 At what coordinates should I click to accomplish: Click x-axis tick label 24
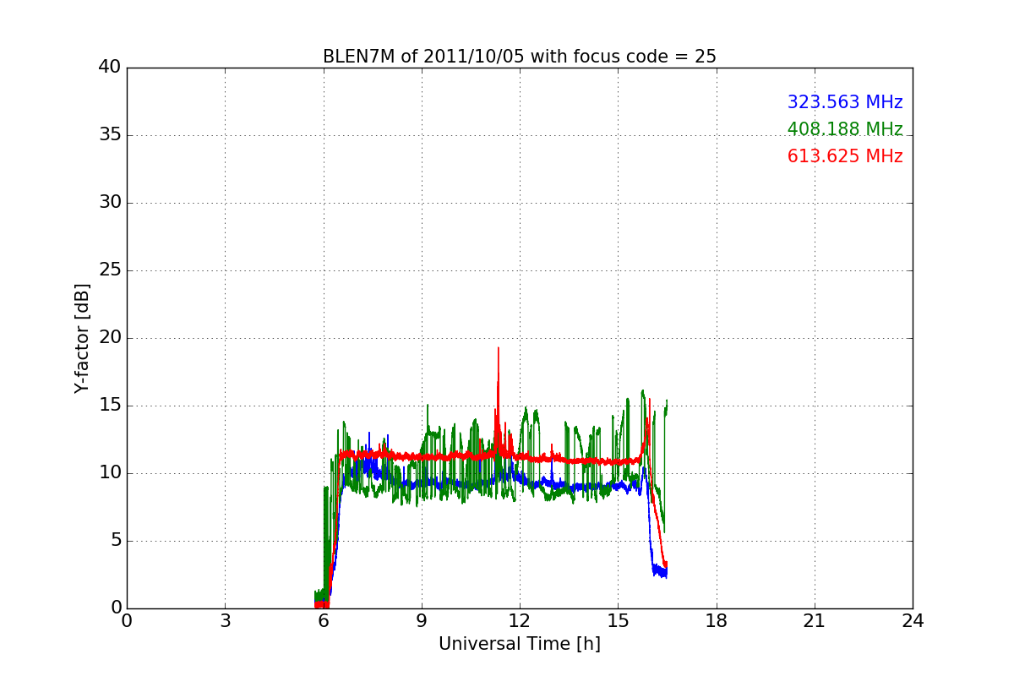pyautogui.click(x=913, y=620)
